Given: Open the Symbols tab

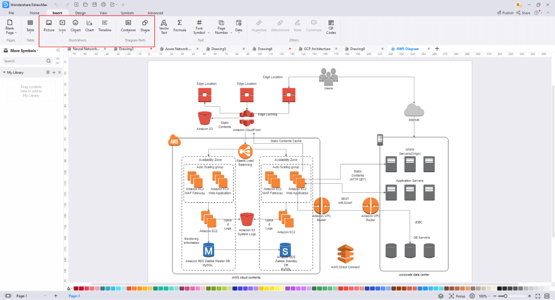Looking at the screenshot, I should [127, 13].
